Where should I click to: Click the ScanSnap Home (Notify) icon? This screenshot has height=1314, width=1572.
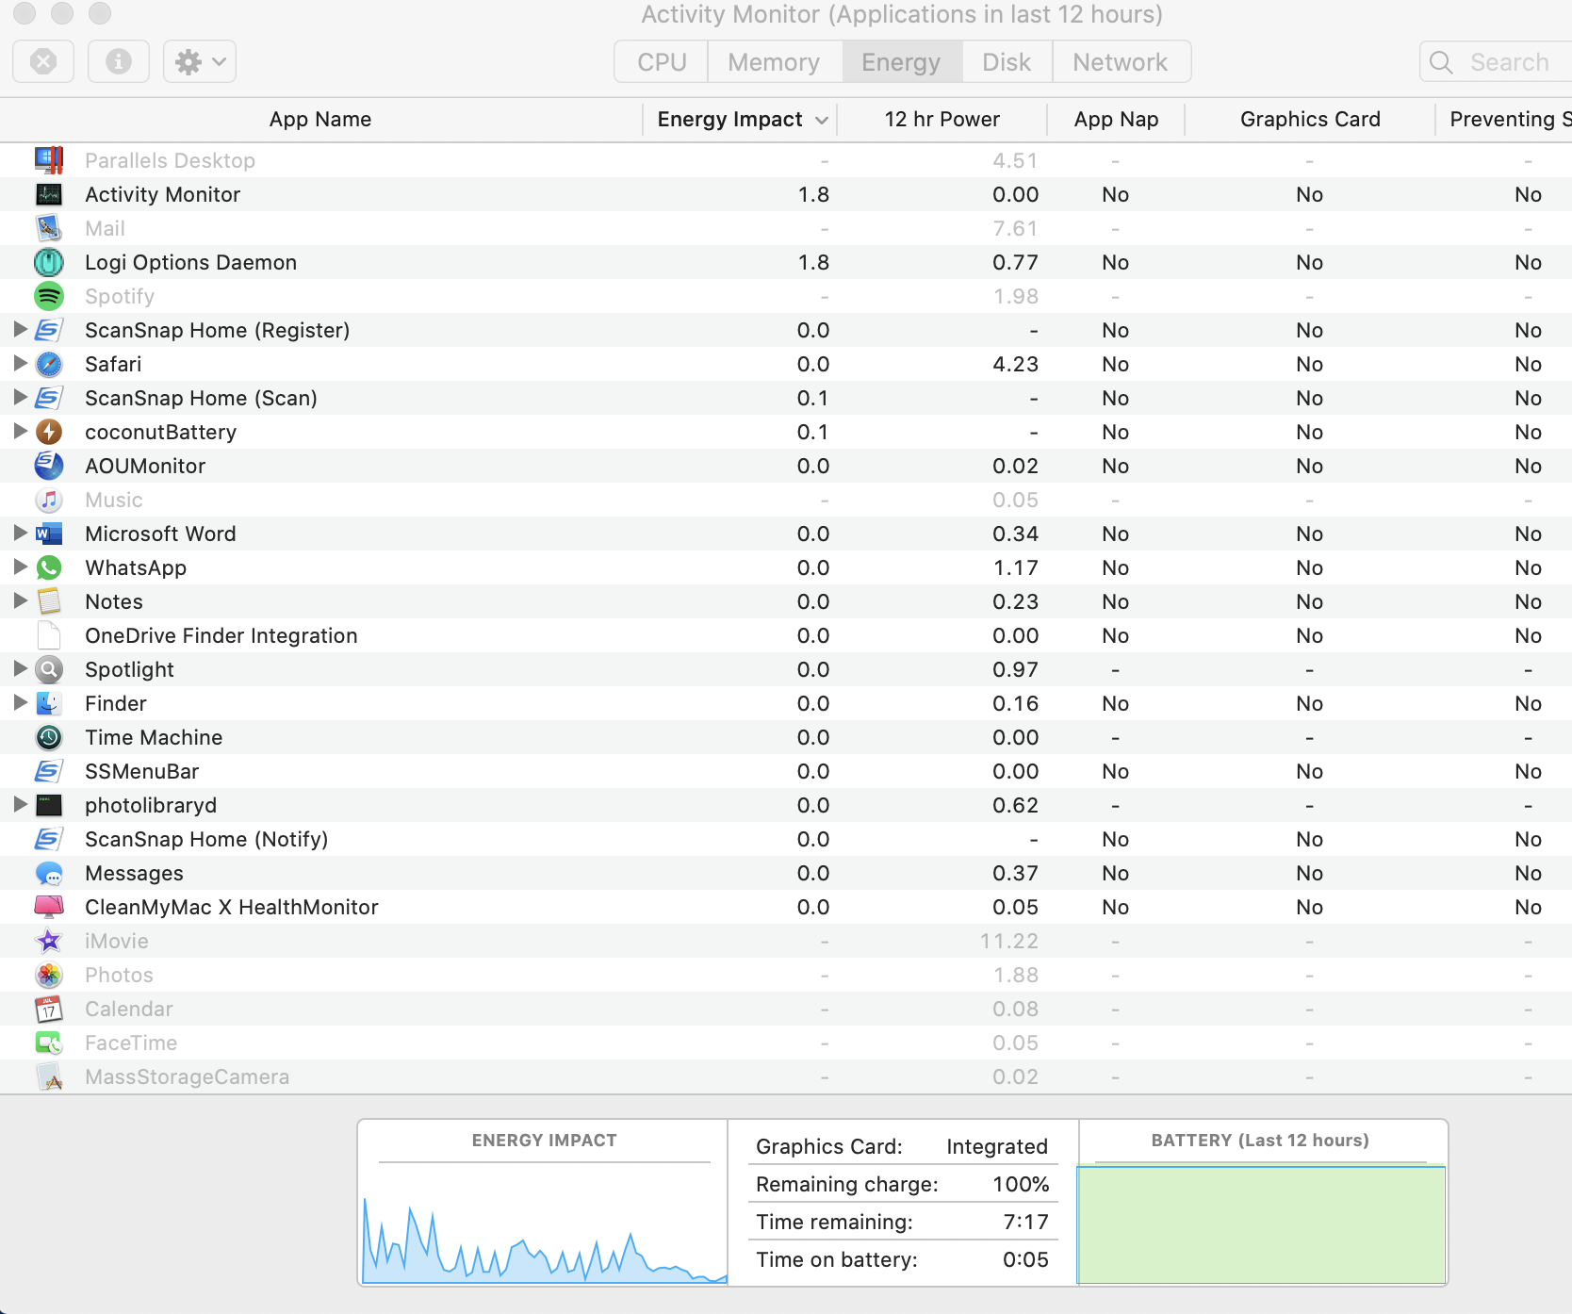(x=49, y=839)
